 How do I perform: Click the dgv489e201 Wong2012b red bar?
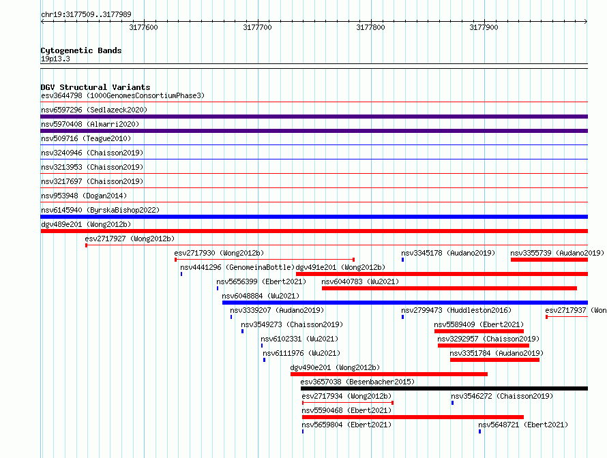(314, 231)
